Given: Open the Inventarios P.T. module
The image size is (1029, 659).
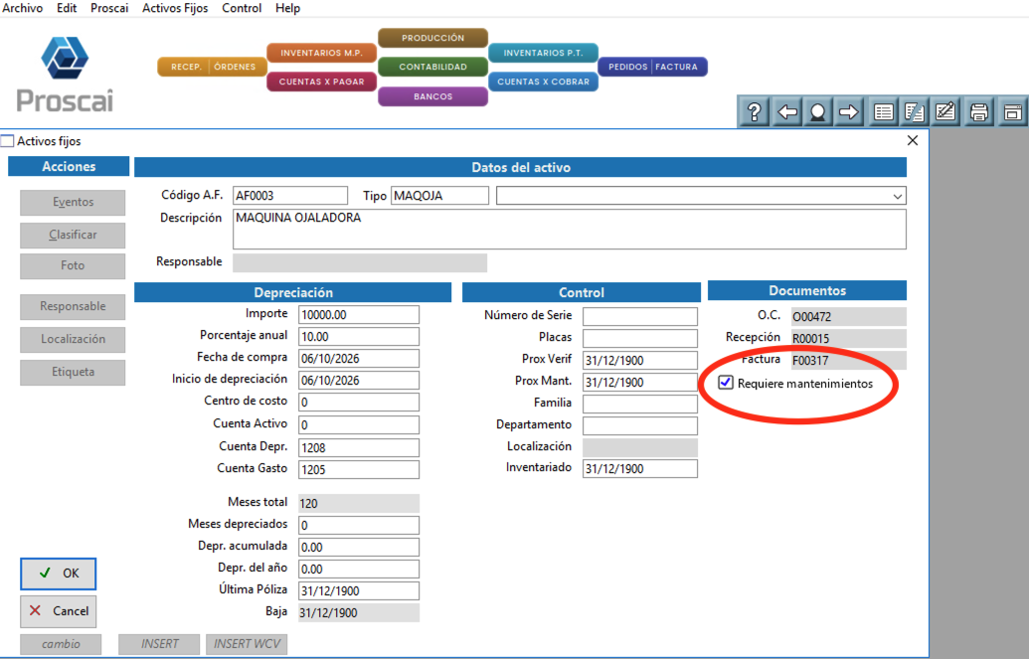Looking at the screenshot, I should 544,53.
